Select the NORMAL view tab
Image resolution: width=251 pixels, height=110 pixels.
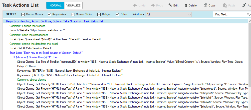(55, 5)
